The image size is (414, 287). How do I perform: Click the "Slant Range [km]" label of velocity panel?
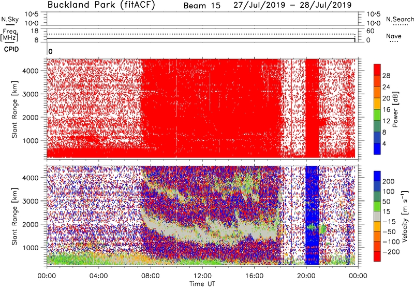(14, 216)
